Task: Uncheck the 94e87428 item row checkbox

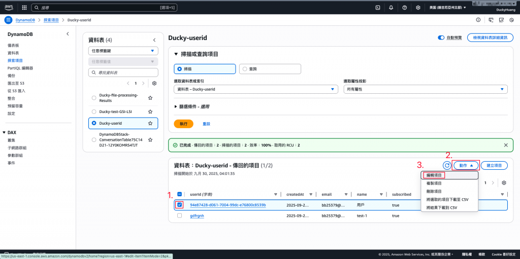Action: tap(179, 205)
